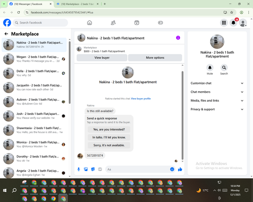Expand the Chat members section

point(217,92)
